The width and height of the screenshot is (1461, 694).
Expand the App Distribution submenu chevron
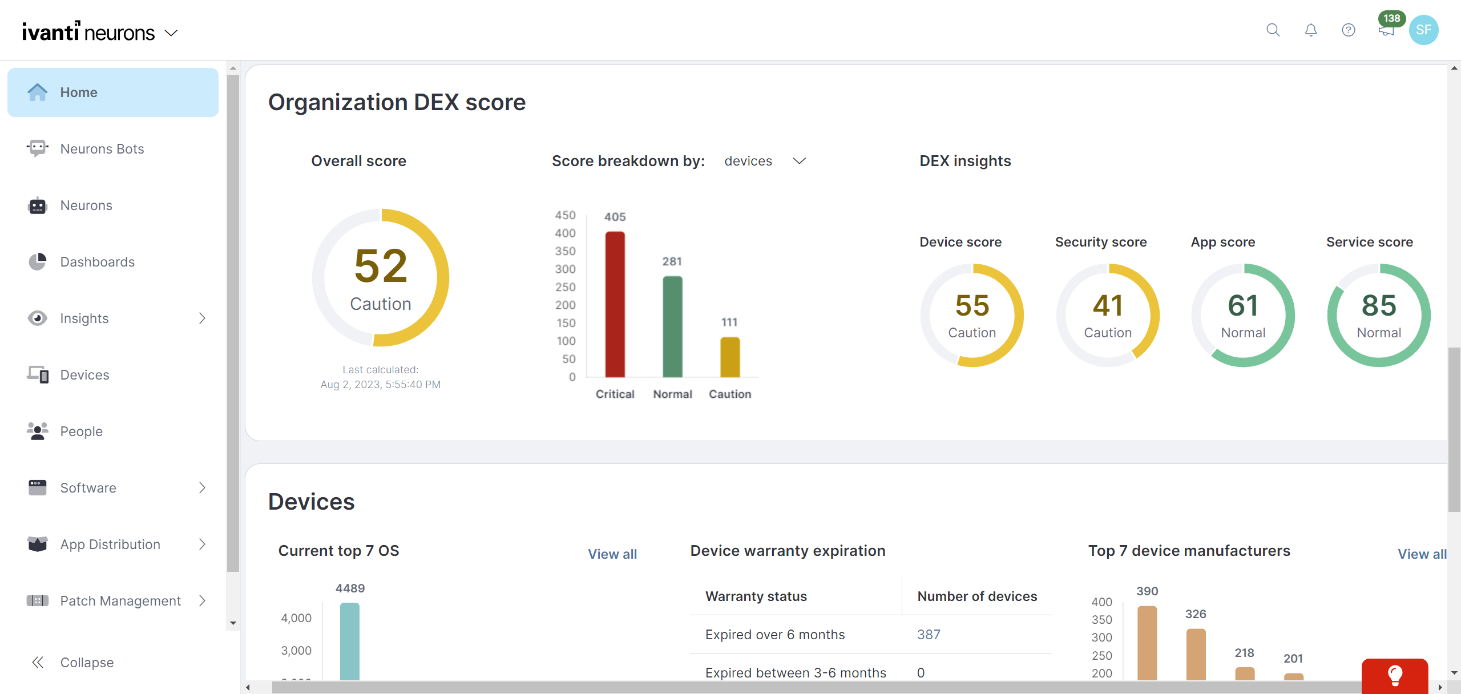click(x=202, y=544)
